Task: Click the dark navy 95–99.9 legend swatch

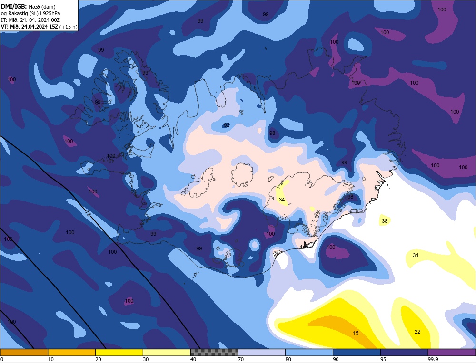Action: point(404,352)
